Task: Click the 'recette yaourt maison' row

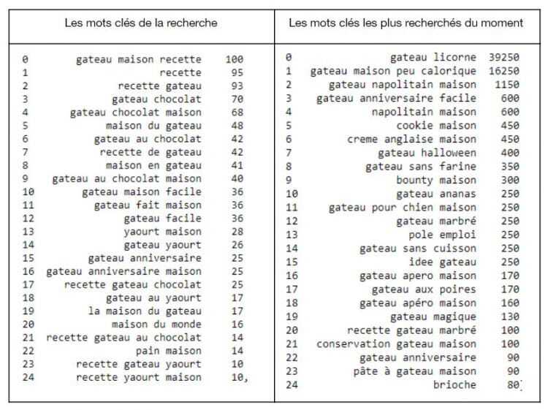Action: pos(139,377)
